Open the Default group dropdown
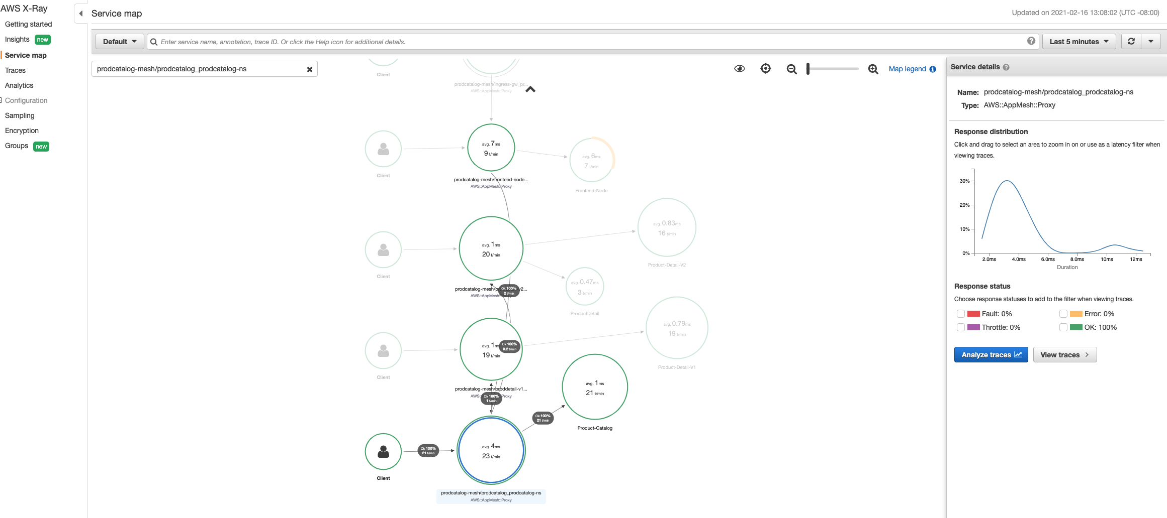Image resolution: width=1167 pixels, height=518 pixels. tap(120, 42)
